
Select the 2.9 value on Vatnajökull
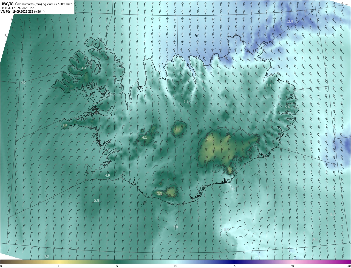tap(209, 139)
